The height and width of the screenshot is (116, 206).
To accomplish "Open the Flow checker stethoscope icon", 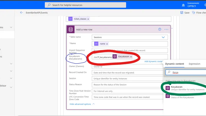I will [194, 13].
